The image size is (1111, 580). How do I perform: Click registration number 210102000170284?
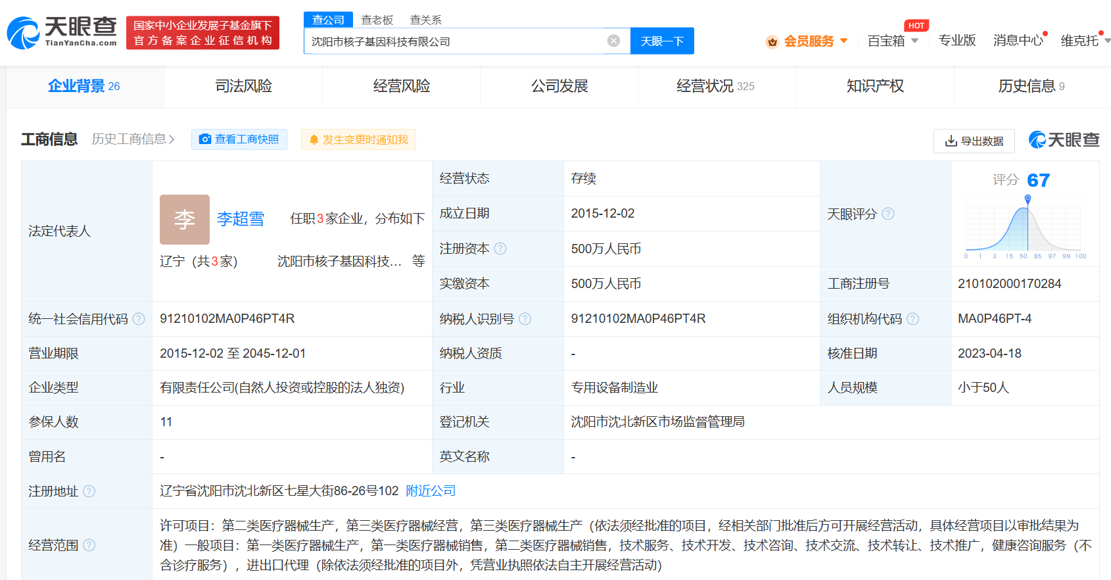1010,284
